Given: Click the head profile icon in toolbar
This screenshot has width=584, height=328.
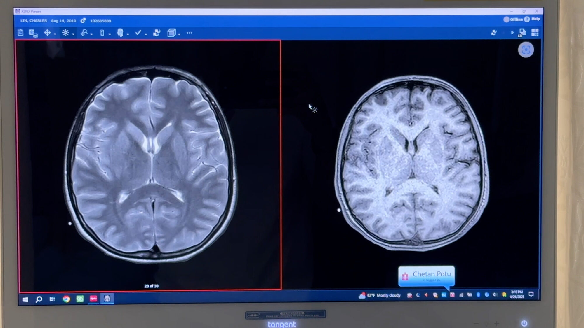Looking at the screenshot, I should click(120, 33).
